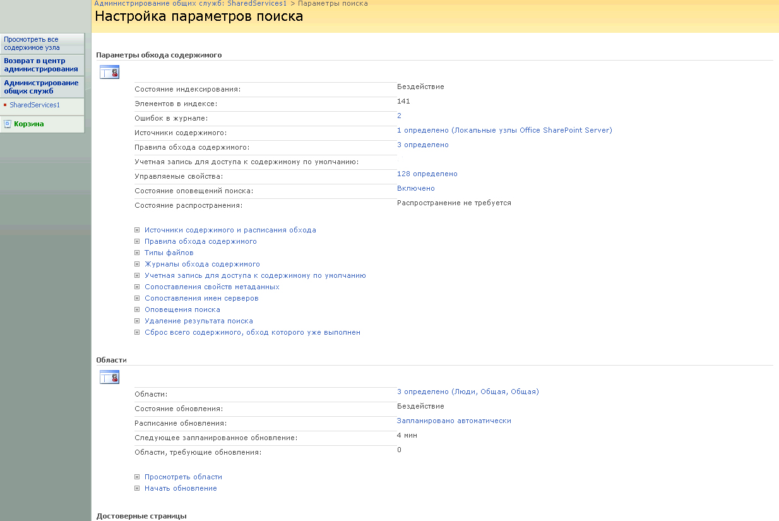Click the crawl settings section icon
Image resolution: width=779 pixels, height=521 pixels.
(x=109, y=72)
